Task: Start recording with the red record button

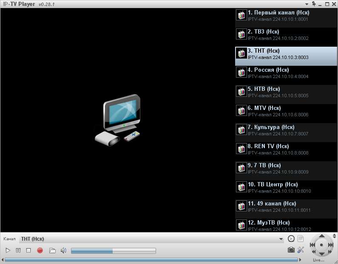Action: 40,250
